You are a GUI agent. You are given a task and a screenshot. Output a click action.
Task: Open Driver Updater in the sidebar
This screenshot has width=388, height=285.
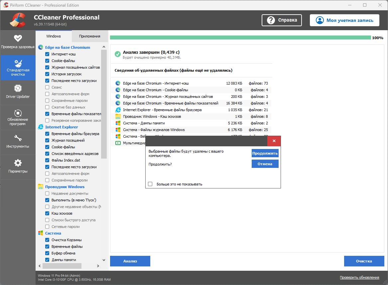pos(18,92)
